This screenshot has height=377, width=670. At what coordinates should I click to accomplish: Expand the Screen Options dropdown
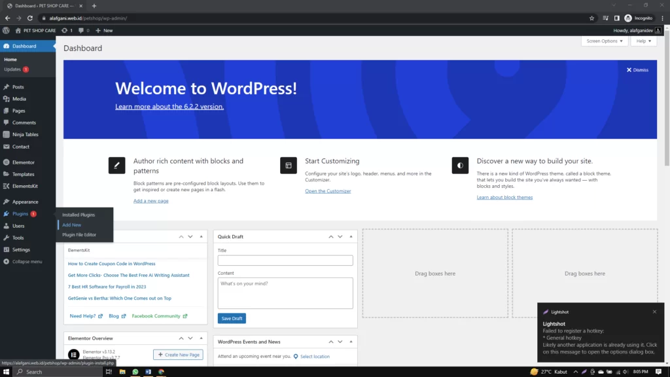point(604,41)
